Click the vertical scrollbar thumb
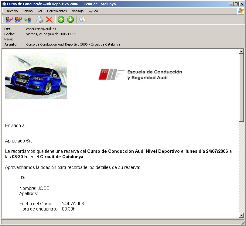The width and height of the screenshot is (246, 226). pos(241,87)
